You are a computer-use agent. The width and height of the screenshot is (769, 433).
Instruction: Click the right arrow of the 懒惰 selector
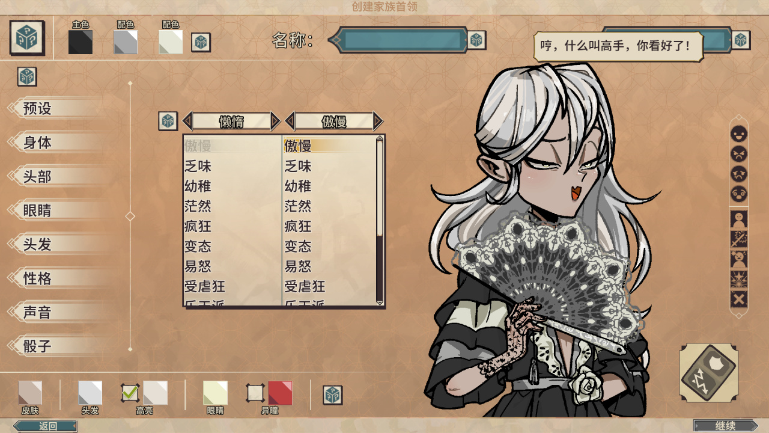pyautogui.click(x=275, y=121)
